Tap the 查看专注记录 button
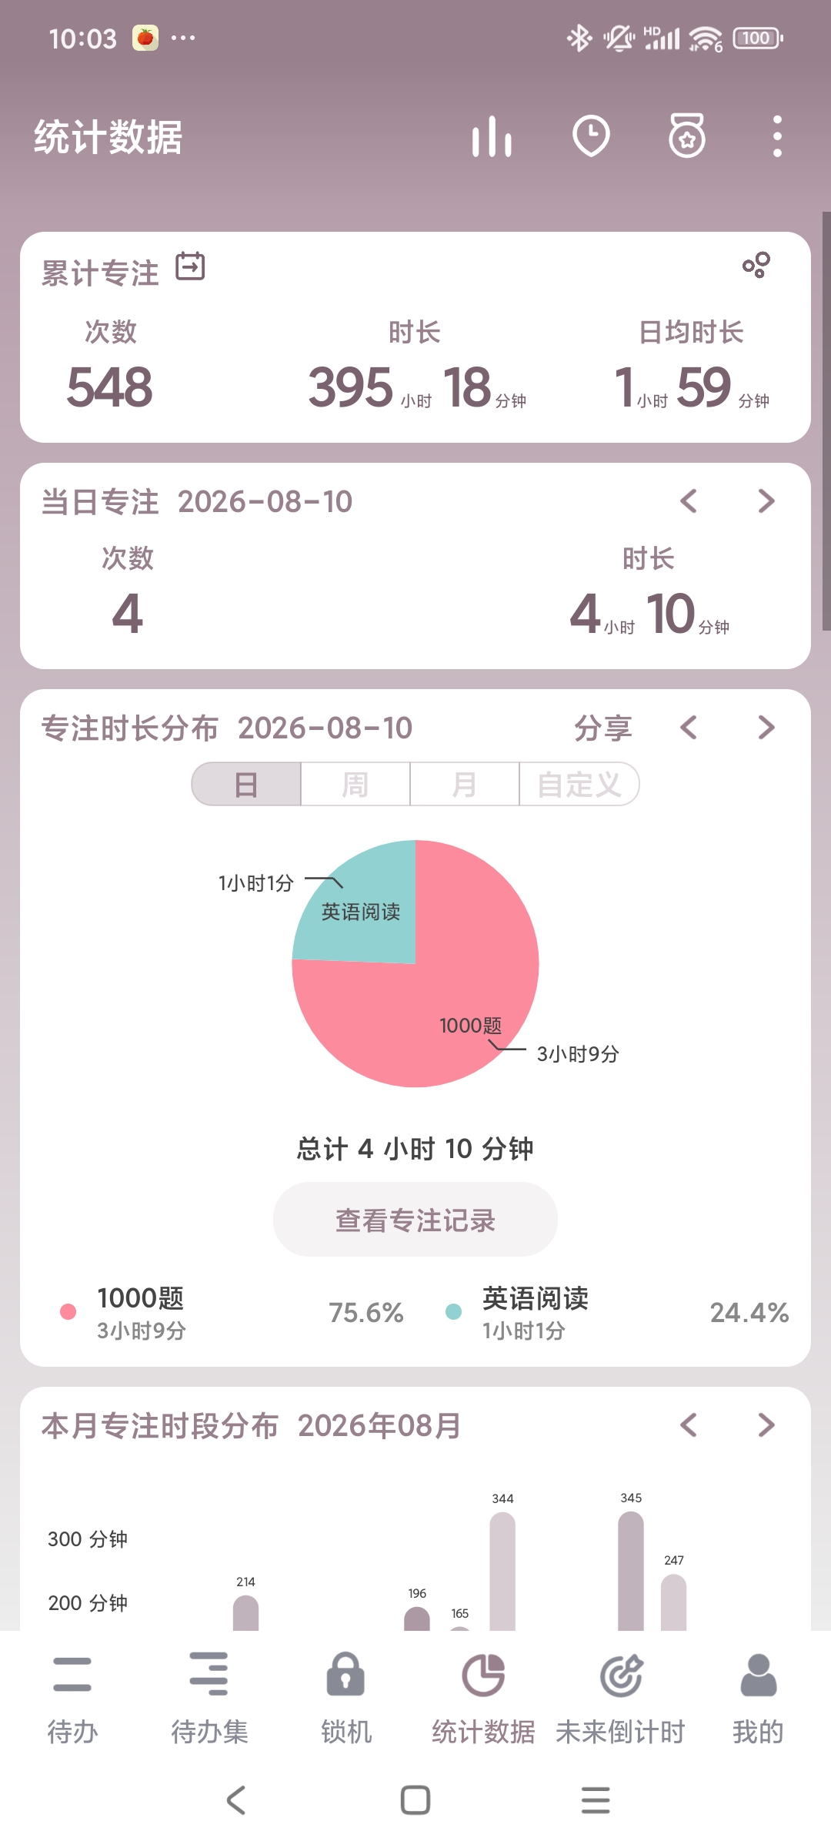This screenshot has height=1848, width=831. pyautogui.click(x=415, y=1220)
